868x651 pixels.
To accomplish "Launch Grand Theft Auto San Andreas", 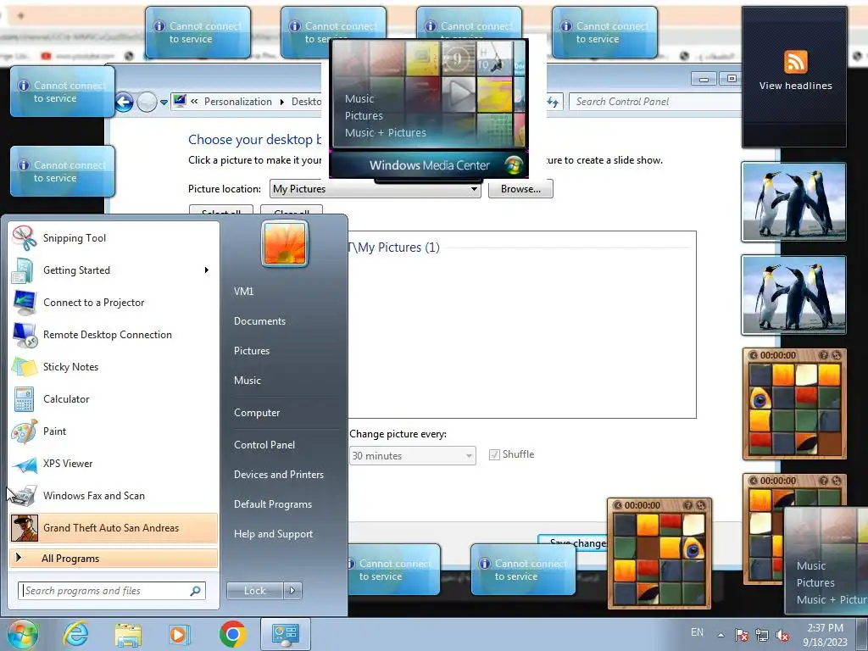I will 114,527.
